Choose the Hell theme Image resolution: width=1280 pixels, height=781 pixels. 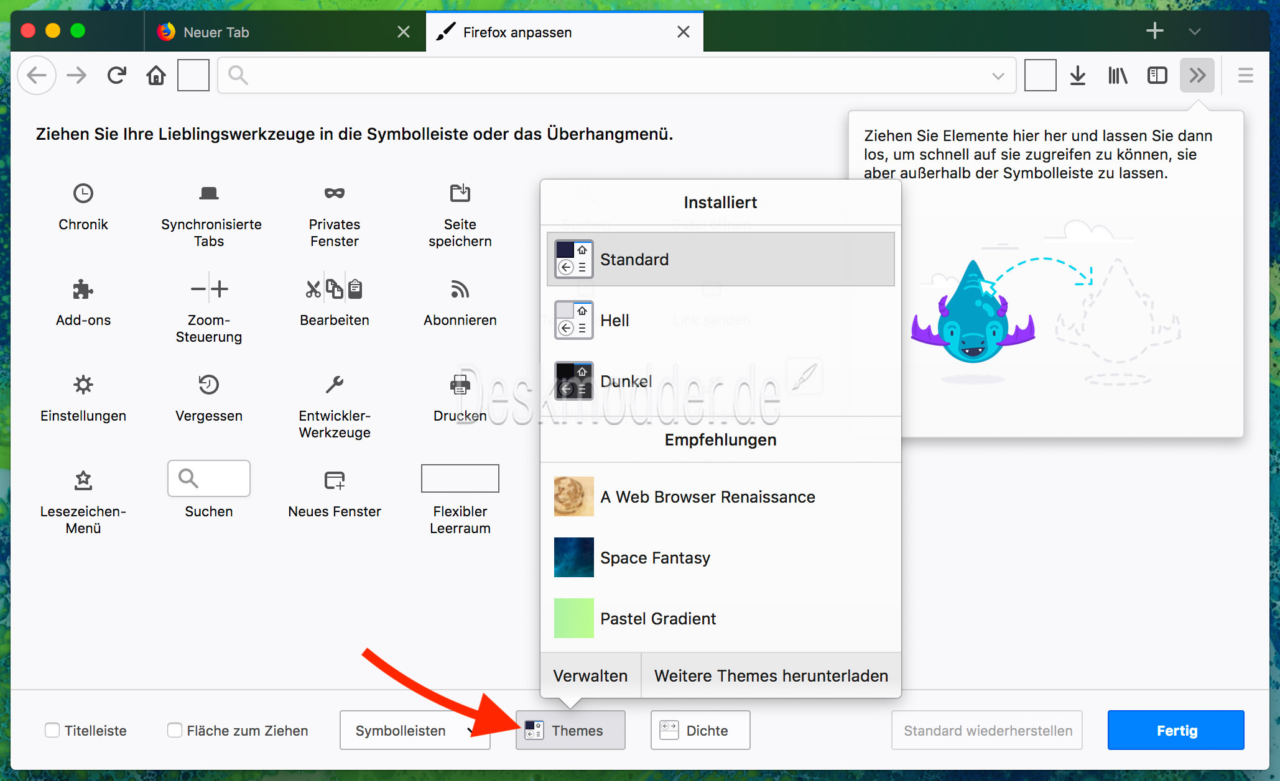(x=721, y=320)
